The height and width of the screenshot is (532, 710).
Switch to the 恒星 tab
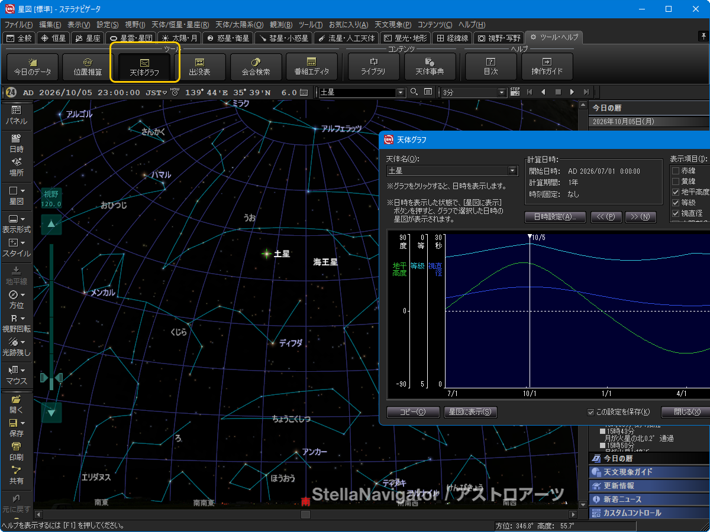point(54,38)
